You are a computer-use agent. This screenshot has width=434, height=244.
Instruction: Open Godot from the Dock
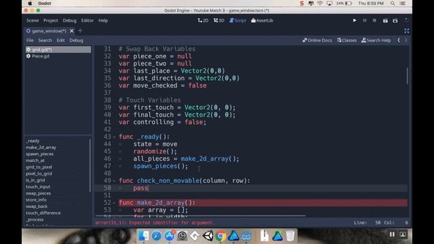246,236
